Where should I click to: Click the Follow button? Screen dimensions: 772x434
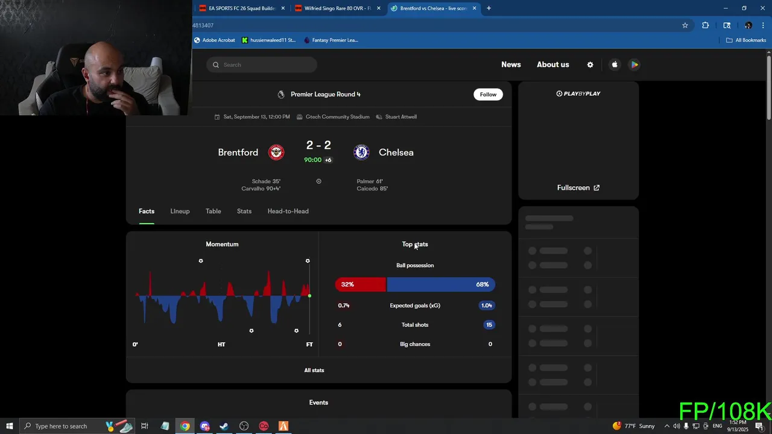[x=488, y=94]
